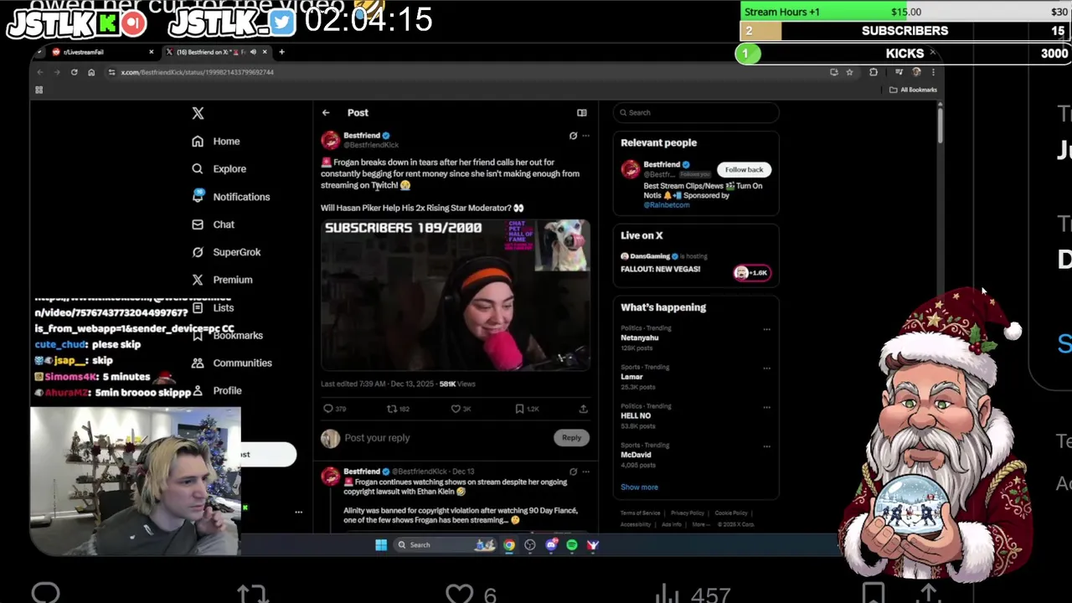Open more options for HELL NO trend

766,407
